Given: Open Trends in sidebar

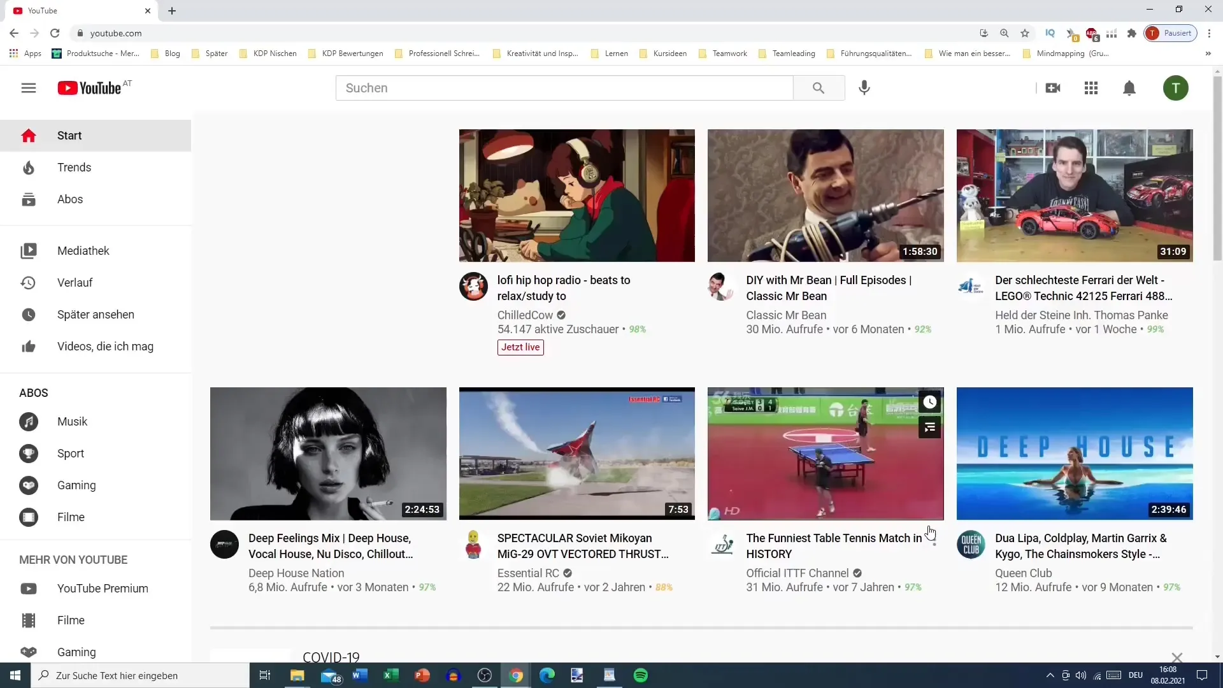Looking at the screenshot, I should coord(96,168).
